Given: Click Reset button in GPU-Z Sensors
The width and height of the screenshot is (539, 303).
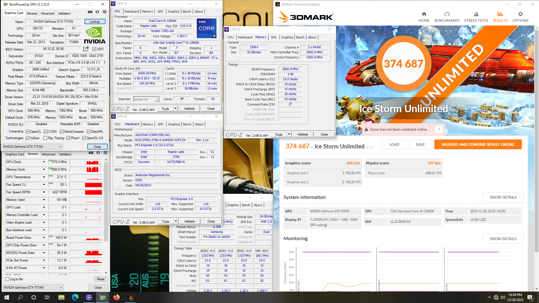Looking at the screenshot, I should [x=101, y=279].
